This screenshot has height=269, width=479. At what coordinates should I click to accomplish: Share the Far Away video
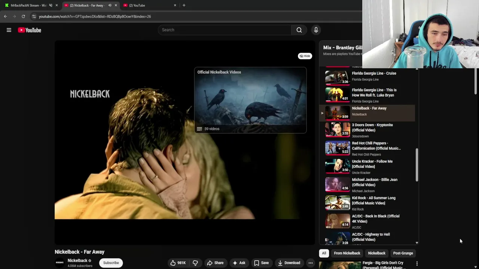[215, 263]
